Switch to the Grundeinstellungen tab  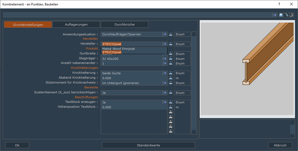pyautogui.click(x=28, y=25)
